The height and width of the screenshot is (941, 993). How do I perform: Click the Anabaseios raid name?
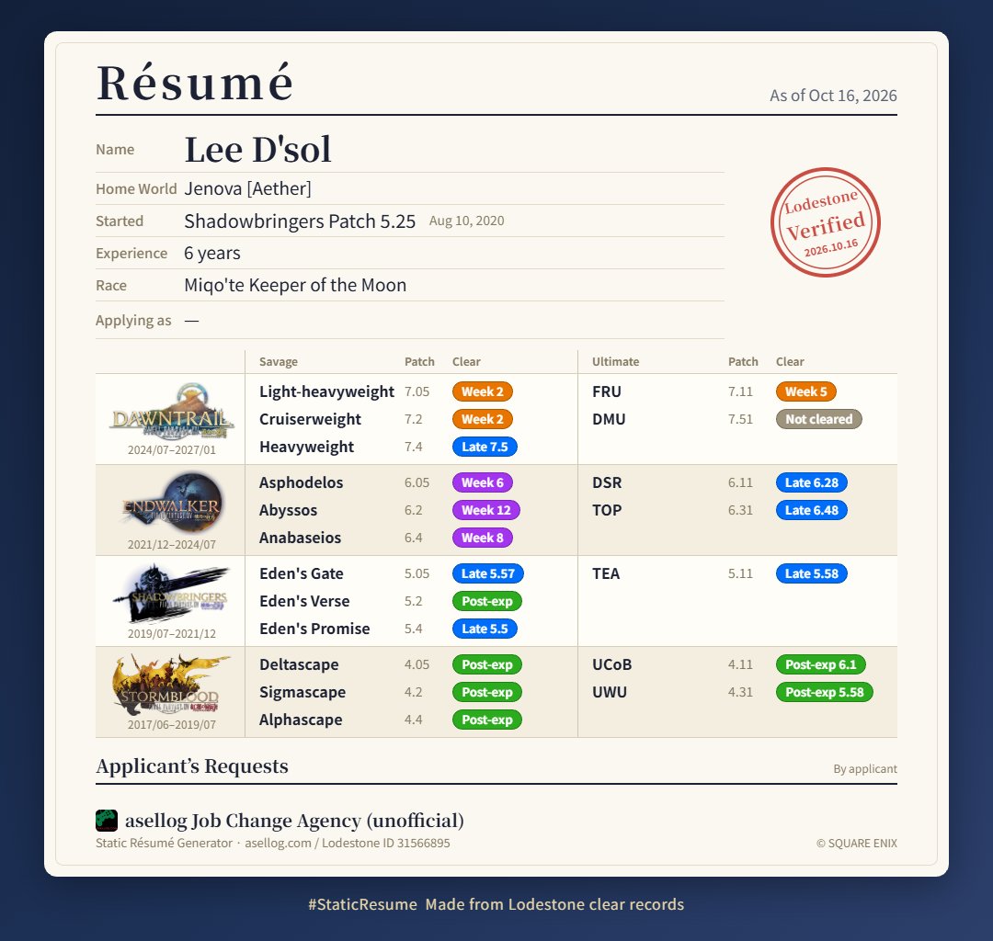[300, 538]
